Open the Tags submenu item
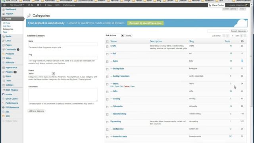This screenshot has height=143, width=254. pos(5,32)
